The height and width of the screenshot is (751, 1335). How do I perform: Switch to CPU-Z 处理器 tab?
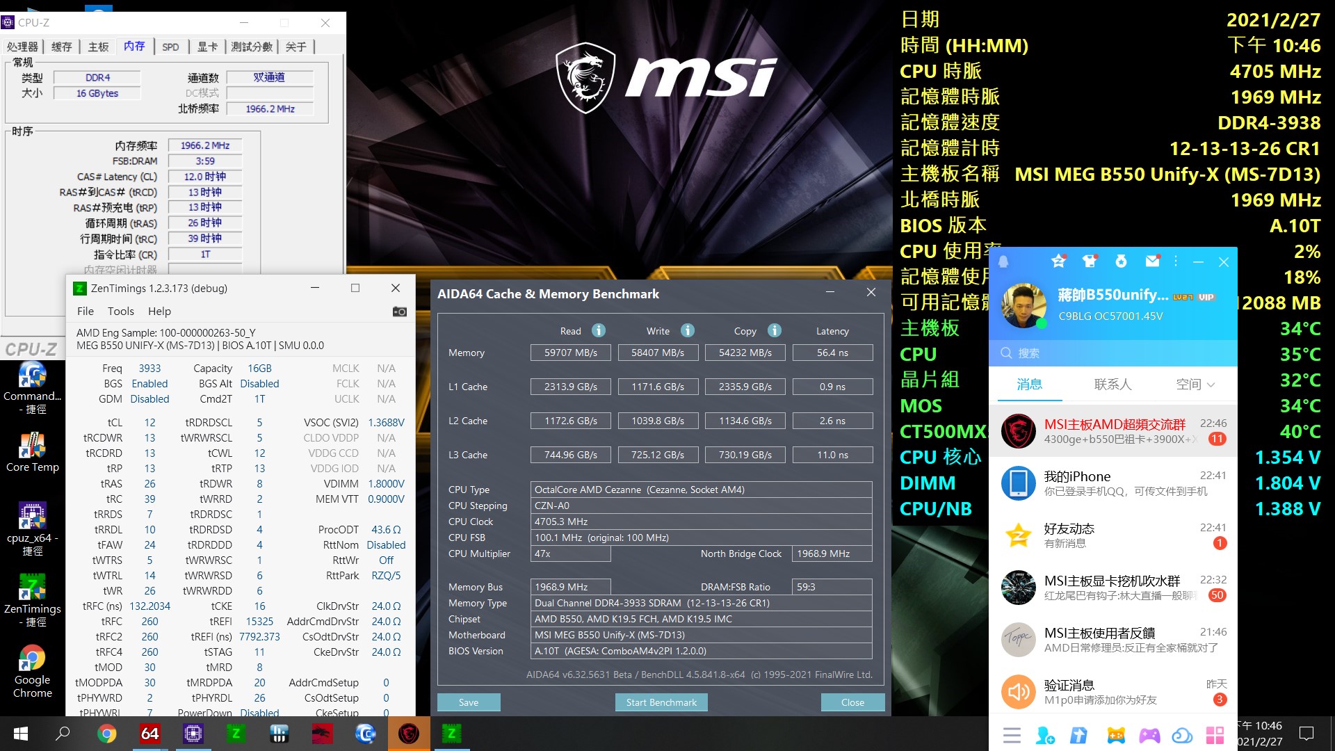click(x=22, y=47)
